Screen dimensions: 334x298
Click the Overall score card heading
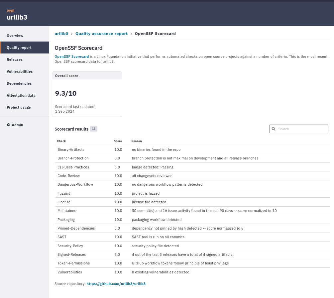pyautogui.click(x=67, y=76)
